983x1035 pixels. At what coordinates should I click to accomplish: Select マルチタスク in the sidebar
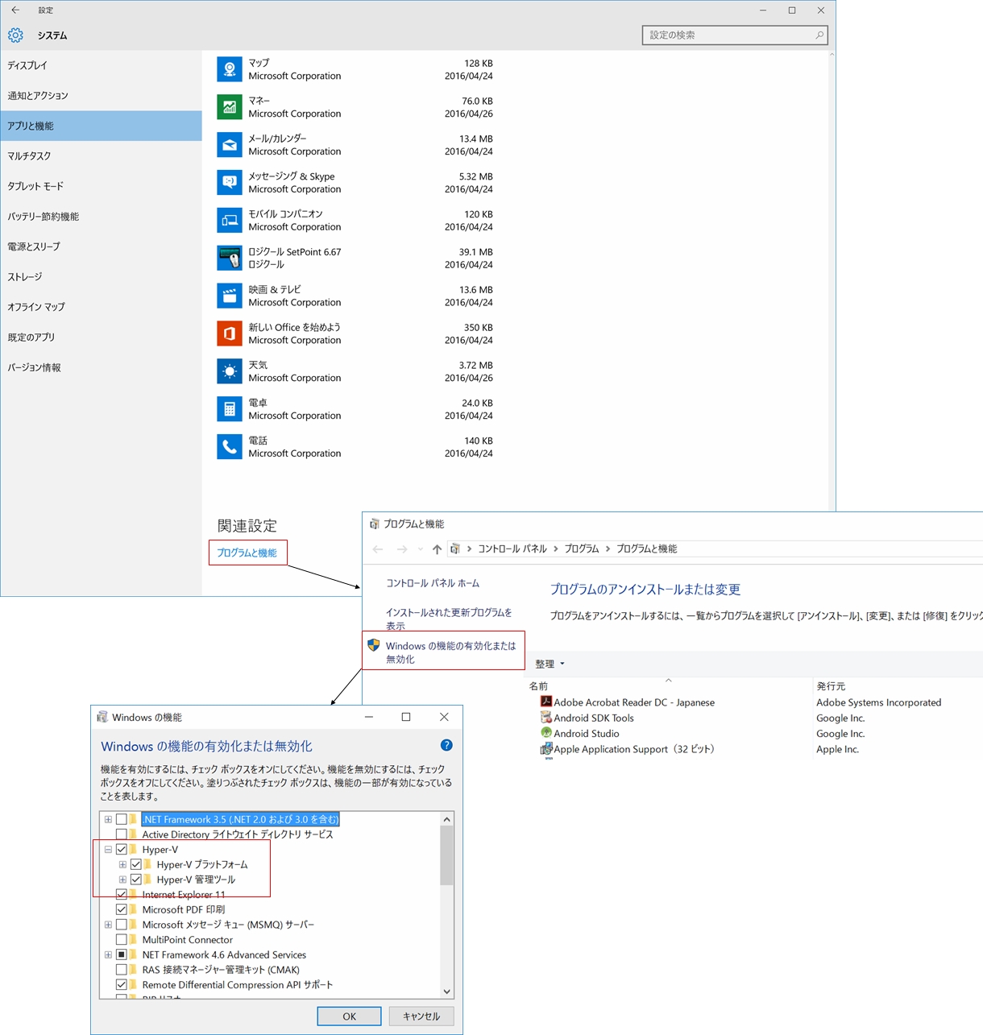coord(101,156)
